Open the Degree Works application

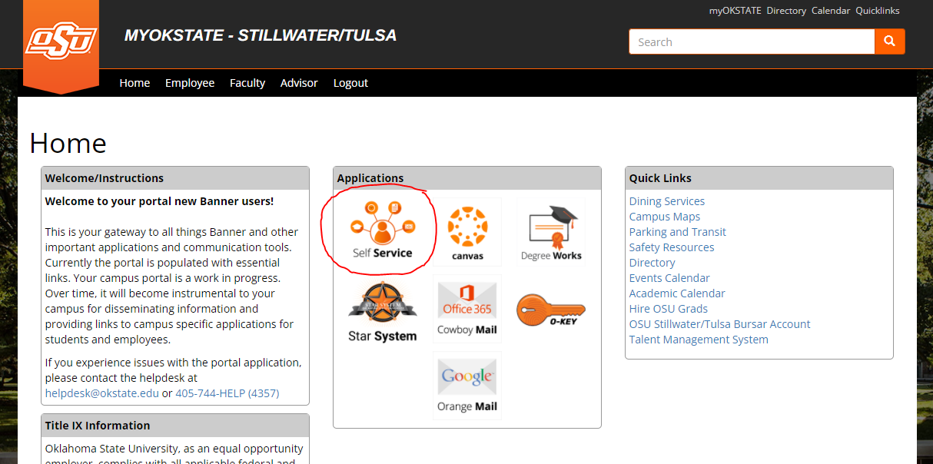pyautogui.click(x=551, y=232)
